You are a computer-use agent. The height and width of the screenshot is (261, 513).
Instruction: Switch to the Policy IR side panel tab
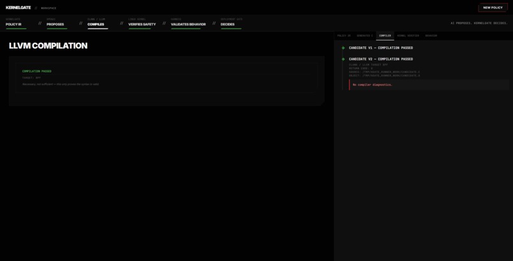point(344,36)
